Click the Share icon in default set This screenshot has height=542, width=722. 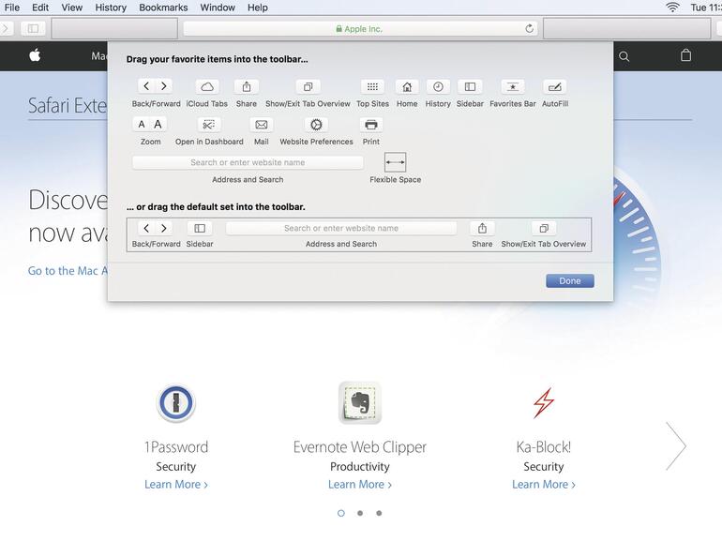click(482, 229)
